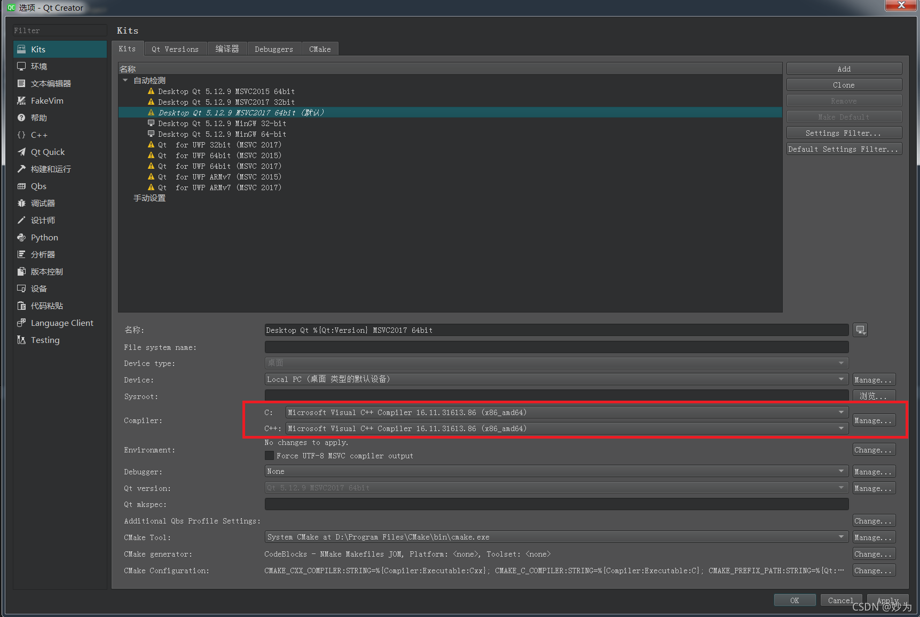Click the OK button

click(x=795, y=600)
